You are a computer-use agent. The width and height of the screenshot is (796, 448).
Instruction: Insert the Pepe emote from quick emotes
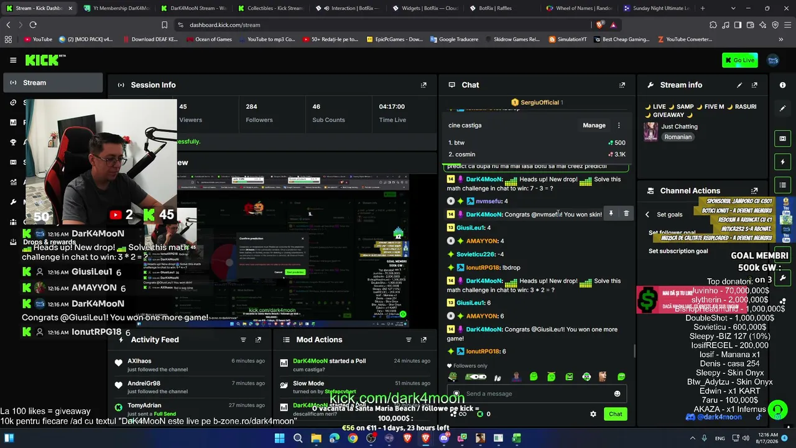[452, 376]
